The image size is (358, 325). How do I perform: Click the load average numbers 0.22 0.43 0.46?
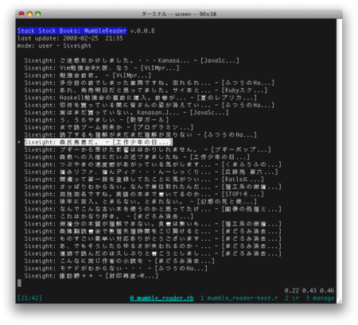click(309, 291)
